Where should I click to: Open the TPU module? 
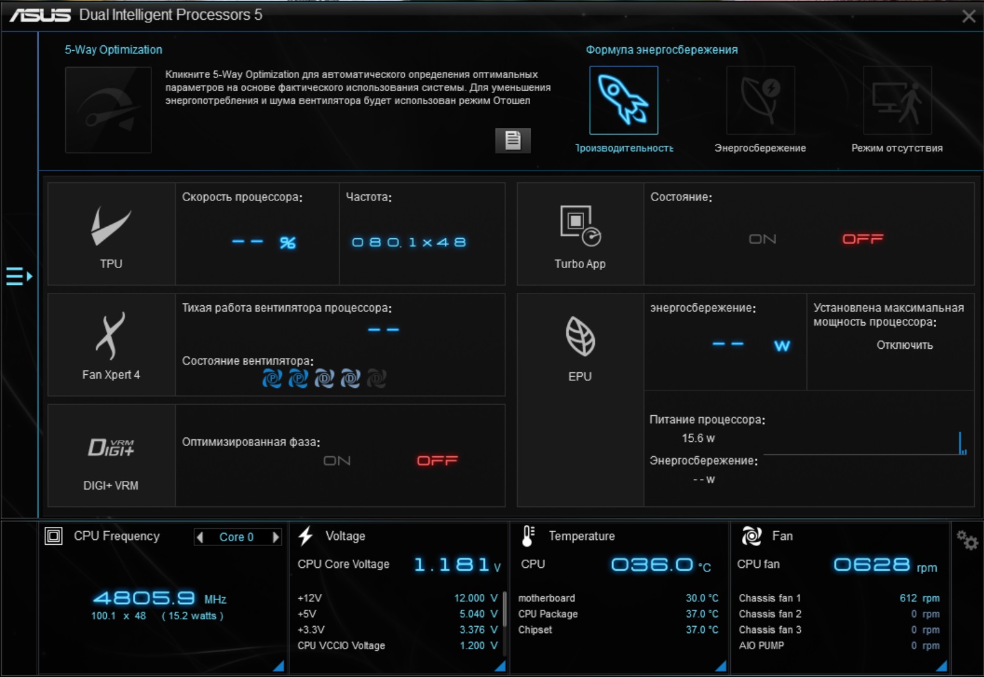click(x=112, y=234)
